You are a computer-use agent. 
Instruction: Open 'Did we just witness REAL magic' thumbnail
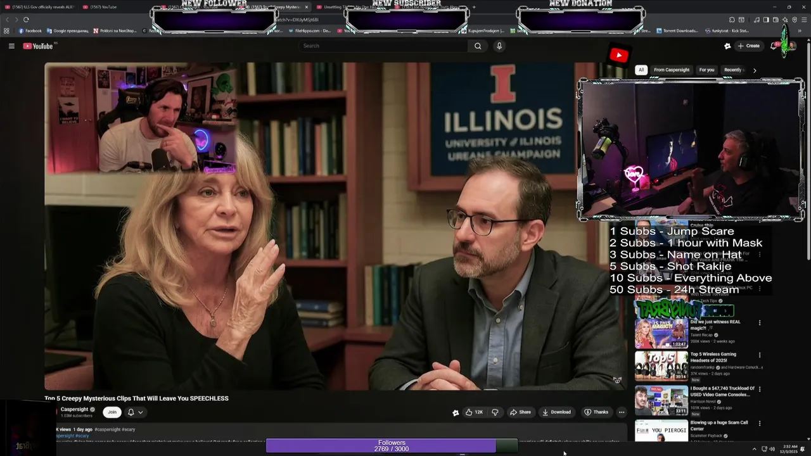click(661, 334)
